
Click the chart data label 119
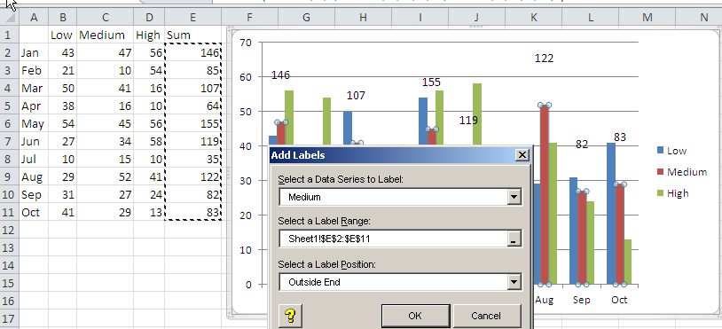pos(468,121)
